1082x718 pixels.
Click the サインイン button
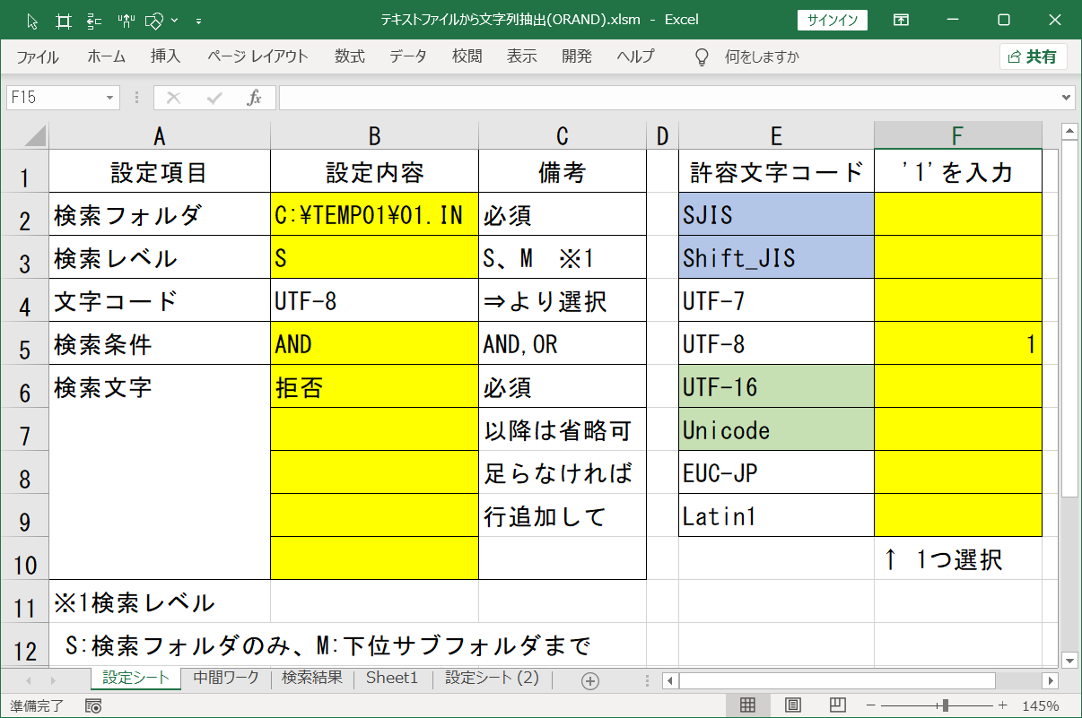833,19
